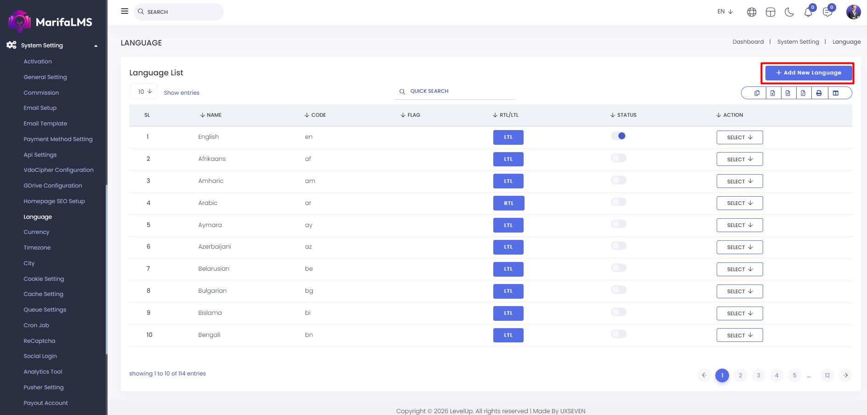
Task: Expand the Select action menu for Afrikaans
Action: [x=739, y=159]
